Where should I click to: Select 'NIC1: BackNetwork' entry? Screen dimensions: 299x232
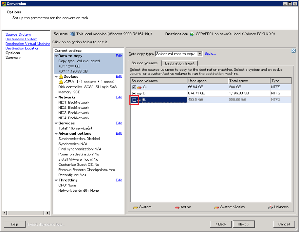pyautogui.click(x=74, y=103)
